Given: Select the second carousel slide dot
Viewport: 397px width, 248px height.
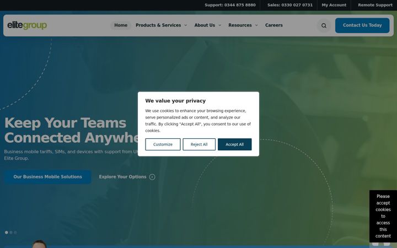Looking at the screenshot, I should point(11,233).
